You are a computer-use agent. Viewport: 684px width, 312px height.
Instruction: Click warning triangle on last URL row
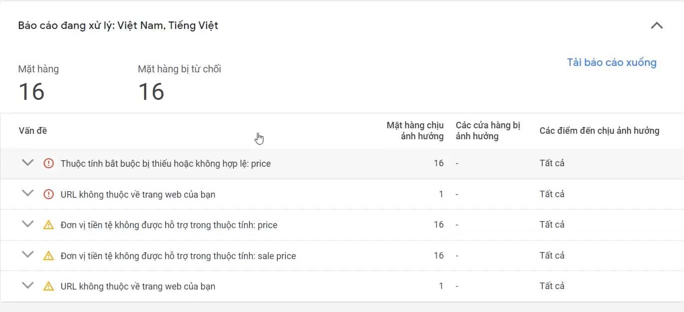tap(48, 287)
